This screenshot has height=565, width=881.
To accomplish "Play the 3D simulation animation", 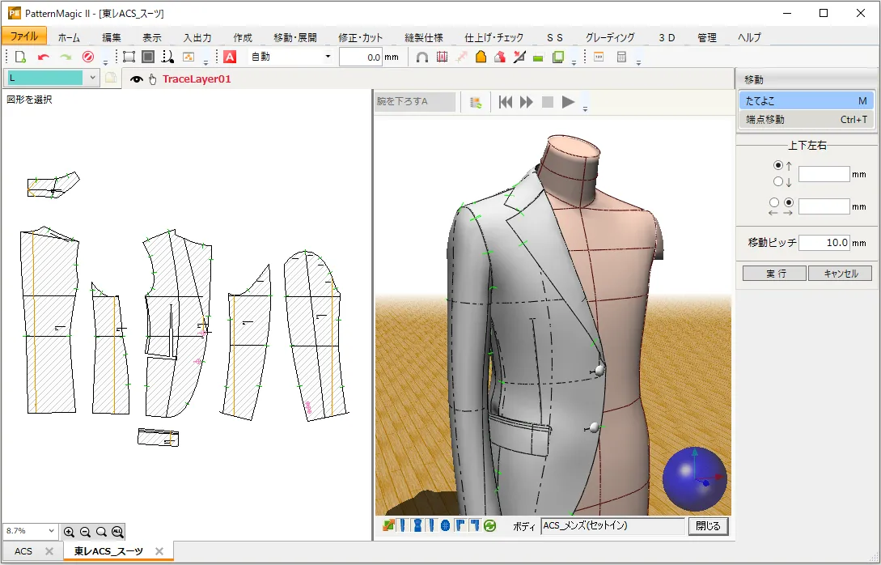I will coord(568,102).
